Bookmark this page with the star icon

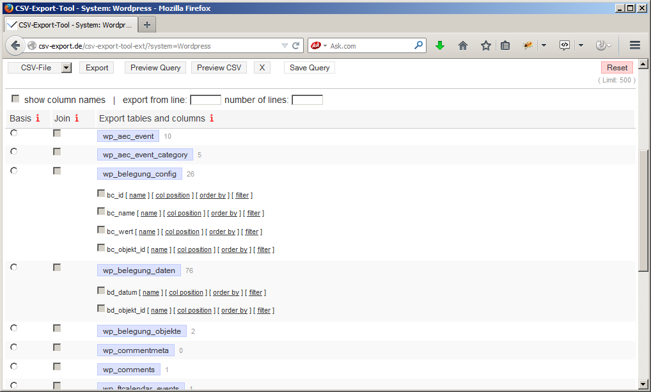486,45
